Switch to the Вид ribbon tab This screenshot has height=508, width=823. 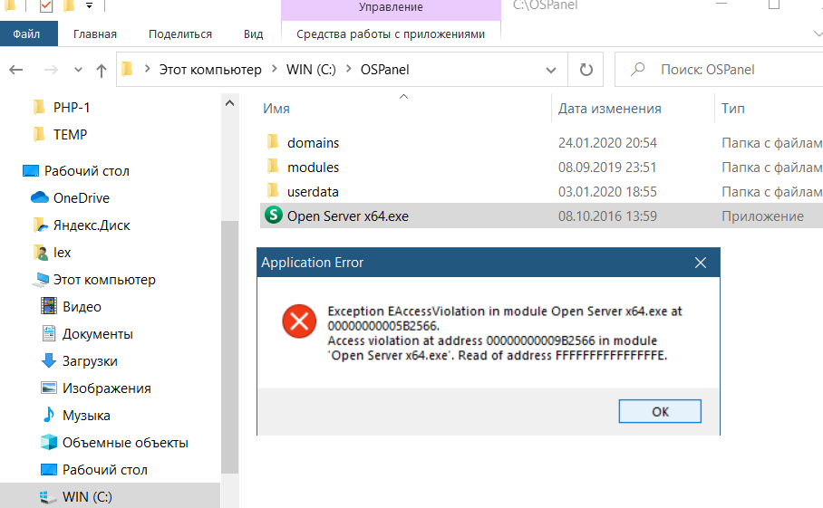253,34
